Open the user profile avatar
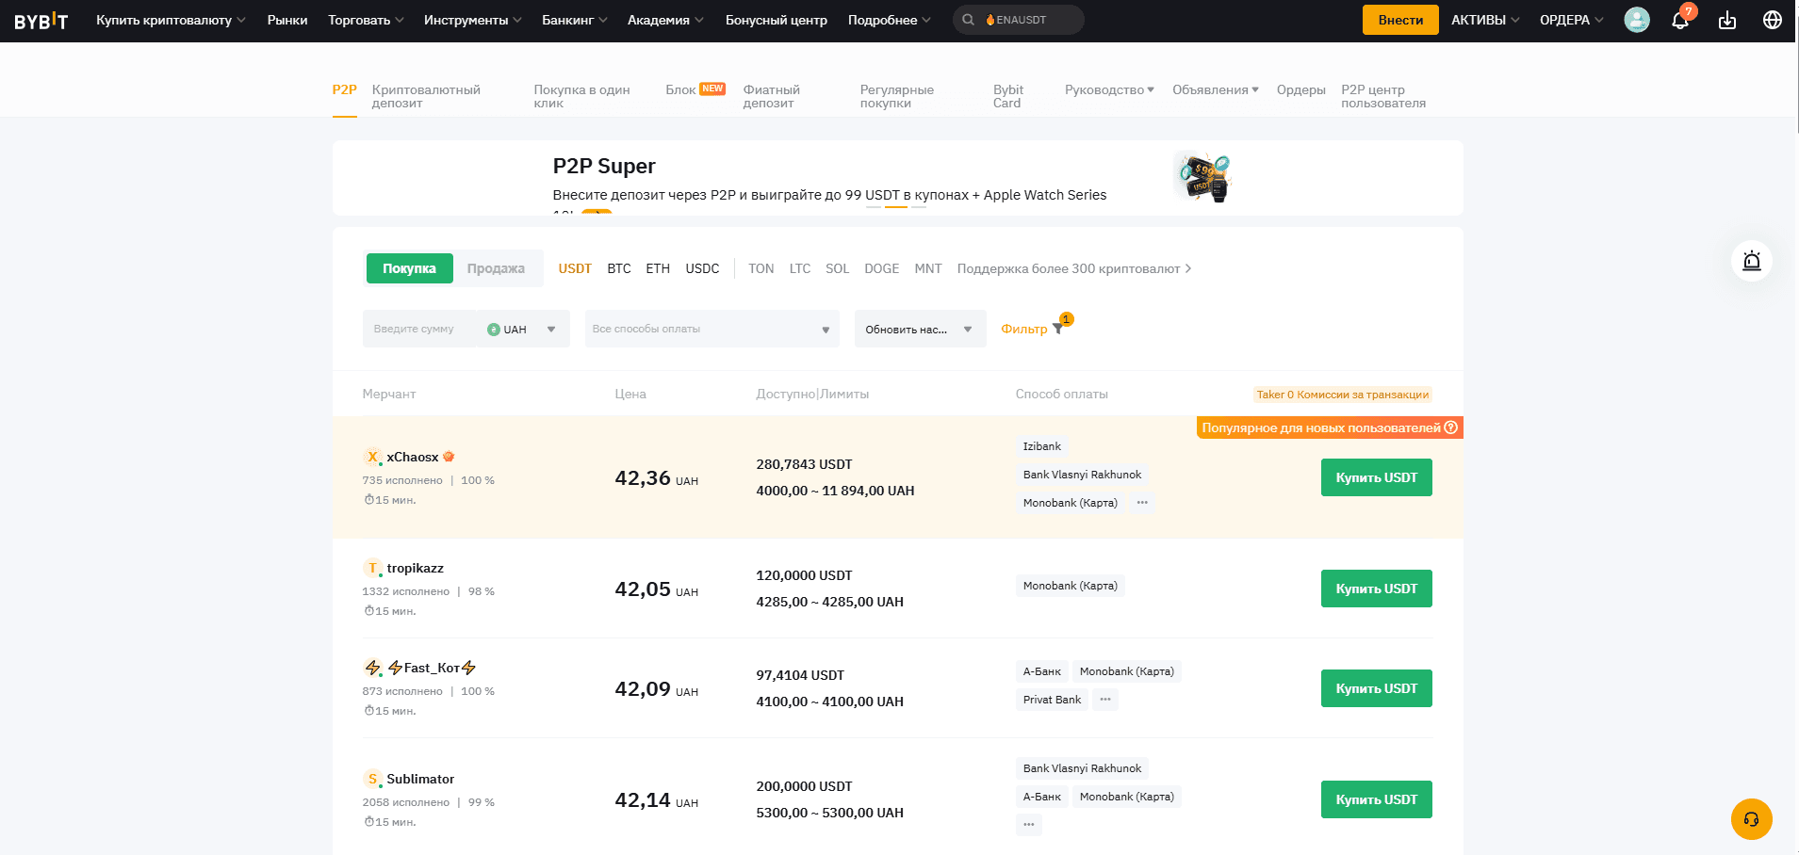 (1637, 20)
